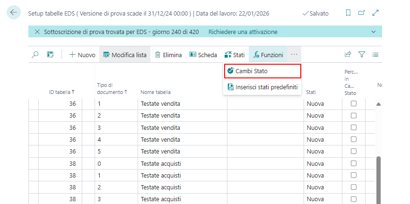Choose Cambi Stato from Funzioni menu

point(262,71)
